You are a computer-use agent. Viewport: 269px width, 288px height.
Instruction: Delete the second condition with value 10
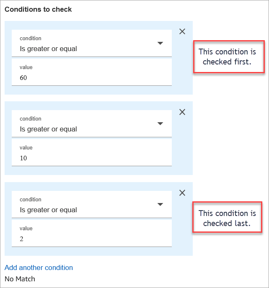coord(182,112)
